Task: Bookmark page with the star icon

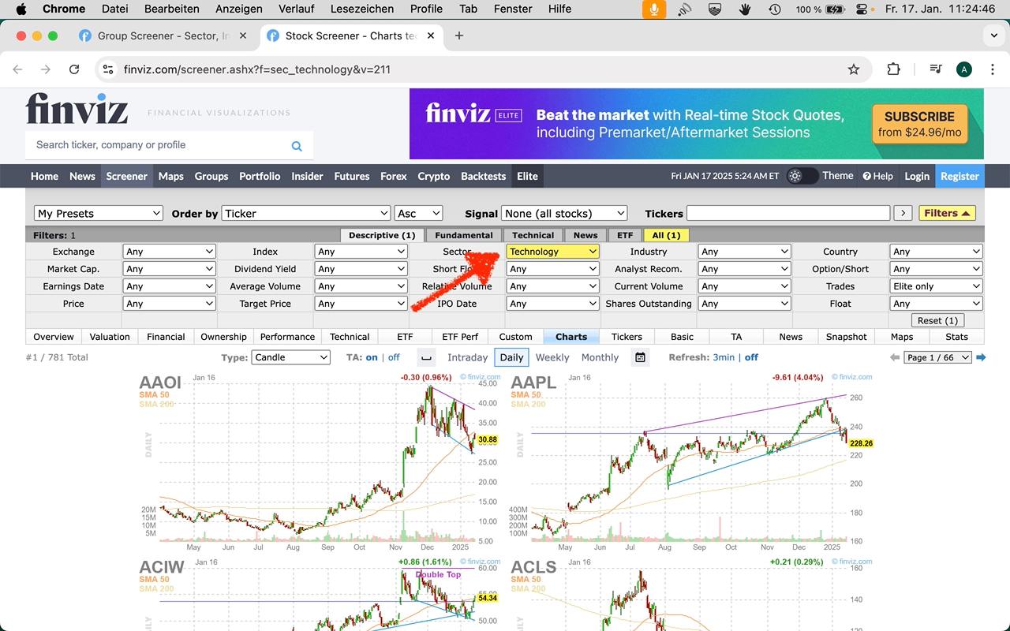Action: point(853,69)
